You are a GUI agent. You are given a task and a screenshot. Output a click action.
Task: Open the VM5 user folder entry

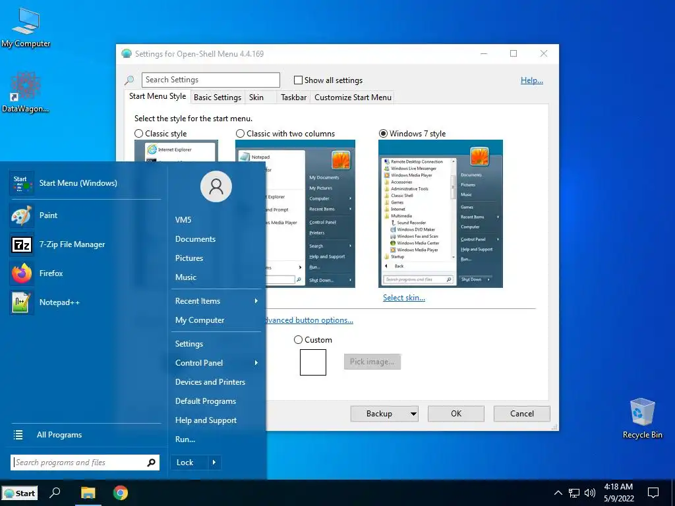coord(183,220)
